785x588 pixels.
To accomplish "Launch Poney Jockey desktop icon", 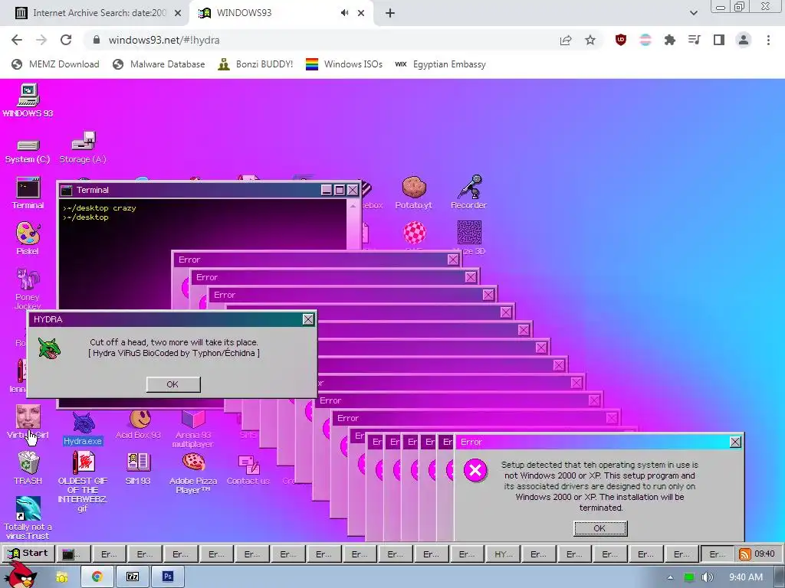I will [x=28, y=289].
